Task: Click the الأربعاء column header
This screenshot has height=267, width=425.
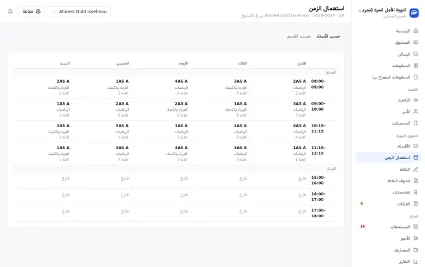Action: 183,64
